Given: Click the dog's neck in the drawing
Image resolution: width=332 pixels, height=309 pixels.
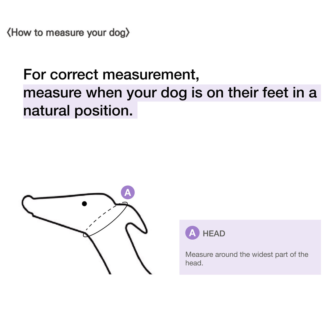Looking at the screenshot, I should pos(118,254).
